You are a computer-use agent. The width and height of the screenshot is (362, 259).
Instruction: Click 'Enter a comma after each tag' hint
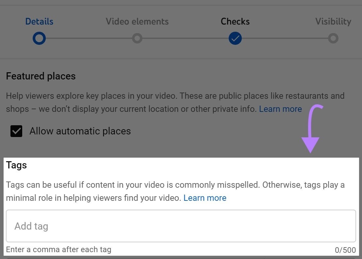[x=58, y=250]
